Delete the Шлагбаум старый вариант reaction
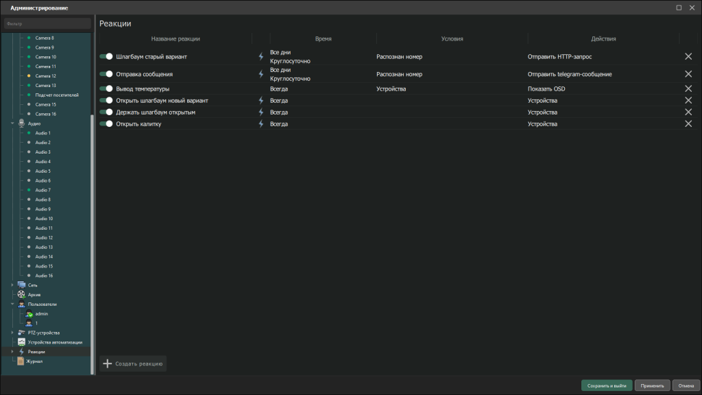 pyautogui.click(x=688, y=56)
